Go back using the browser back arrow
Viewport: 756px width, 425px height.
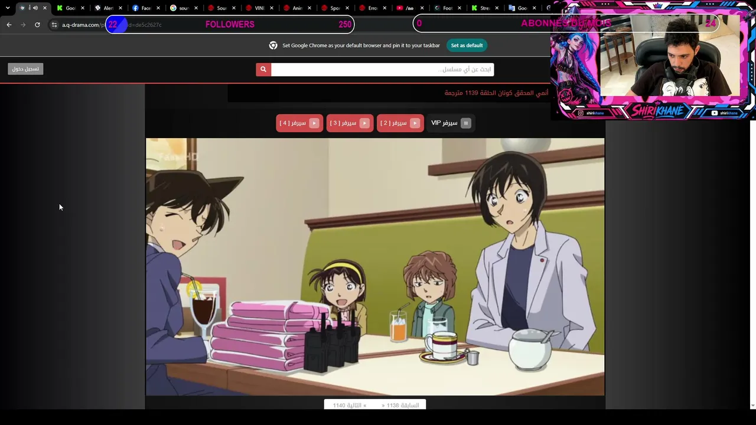pos(9,25)
